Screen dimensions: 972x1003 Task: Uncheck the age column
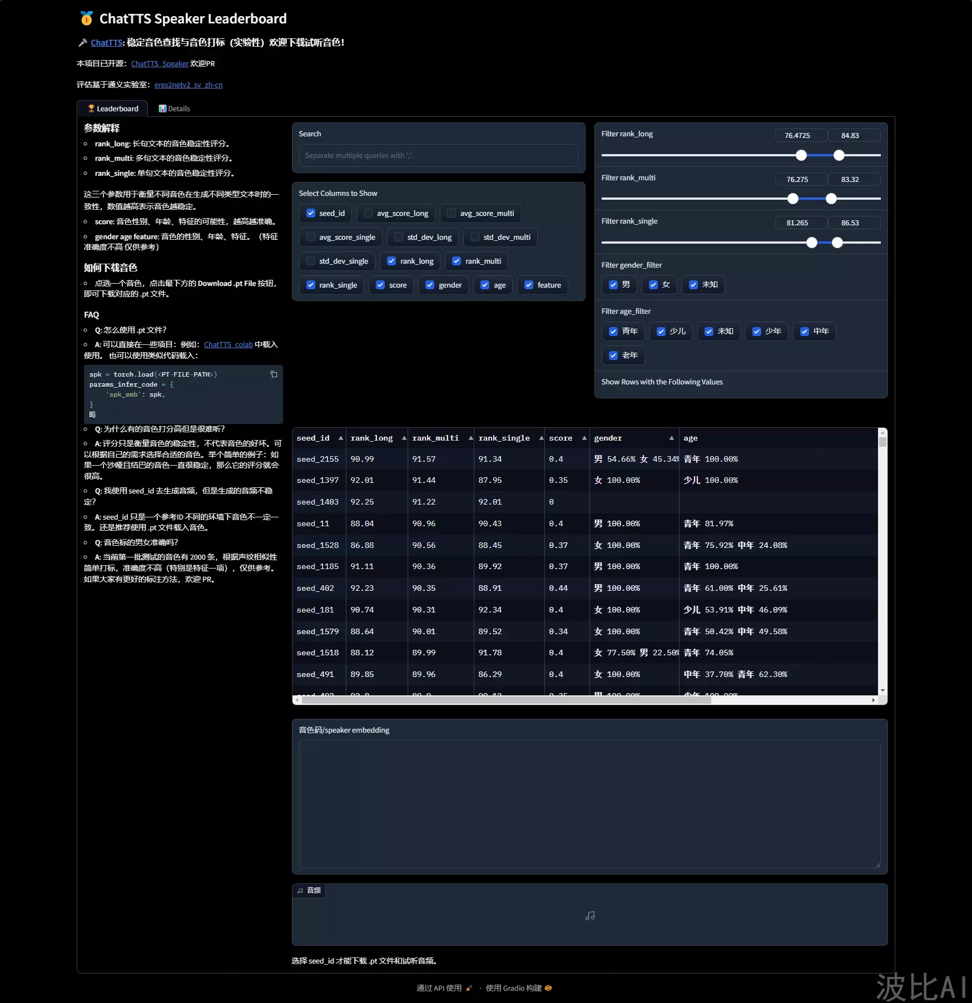tap(485, 285)
